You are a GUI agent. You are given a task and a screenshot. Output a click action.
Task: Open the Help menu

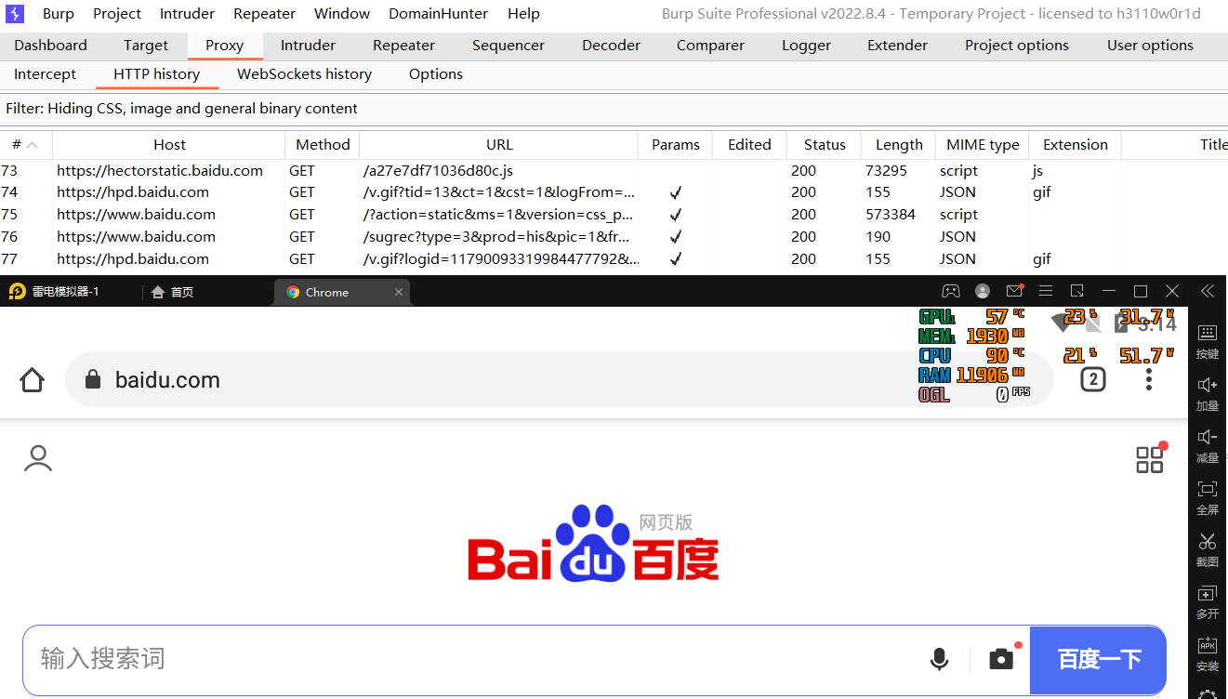(523, 14)
